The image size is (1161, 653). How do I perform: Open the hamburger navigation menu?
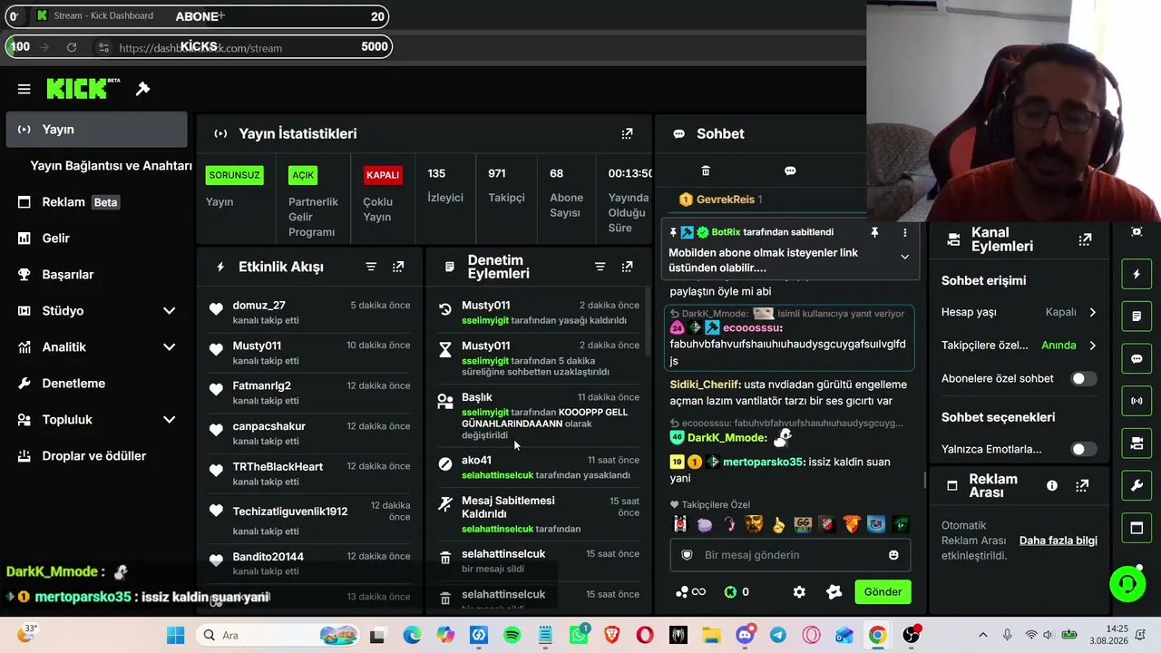[24, 89]
